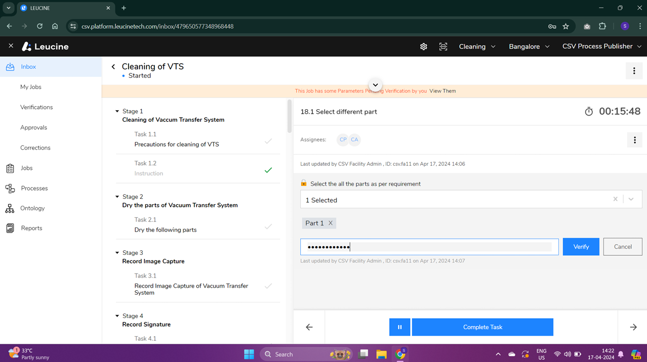Go to previous task with left arrow
The width and height of the screenshot is (647, 362).
(x=309, y=327)
